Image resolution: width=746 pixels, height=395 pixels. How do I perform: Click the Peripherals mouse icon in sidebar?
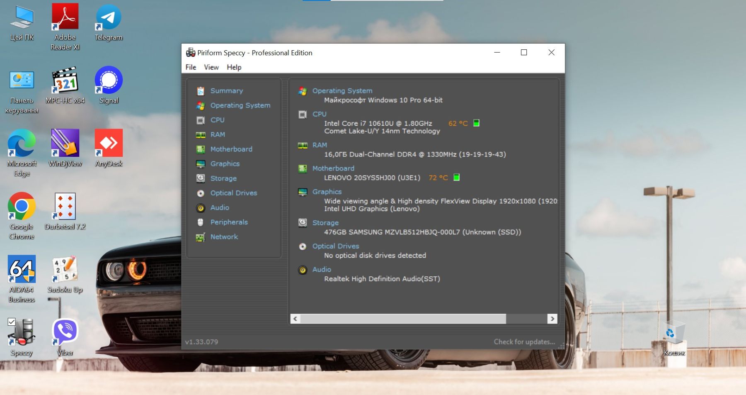click(201, 222)
